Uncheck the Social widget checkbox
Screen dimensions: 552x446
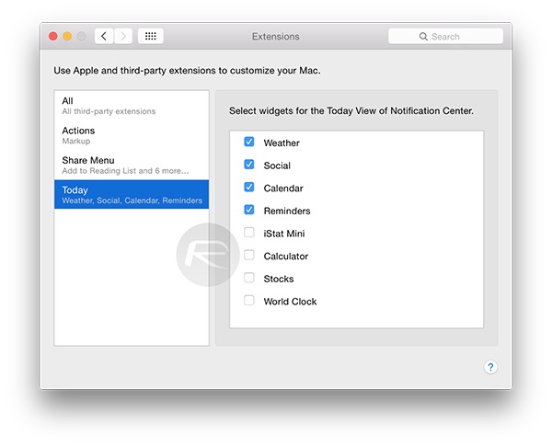point(249,165)
